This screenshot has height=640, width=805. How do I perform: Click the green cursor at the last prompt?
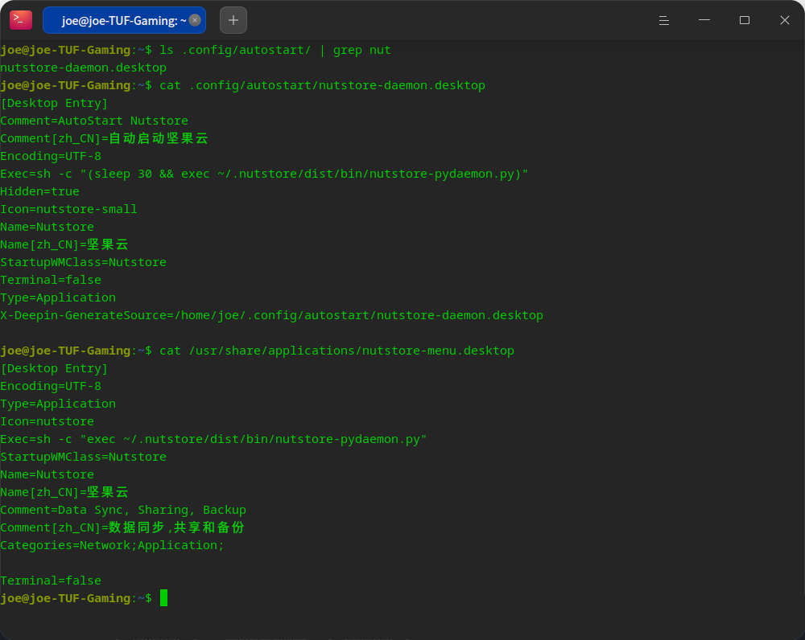coord(163,598)
